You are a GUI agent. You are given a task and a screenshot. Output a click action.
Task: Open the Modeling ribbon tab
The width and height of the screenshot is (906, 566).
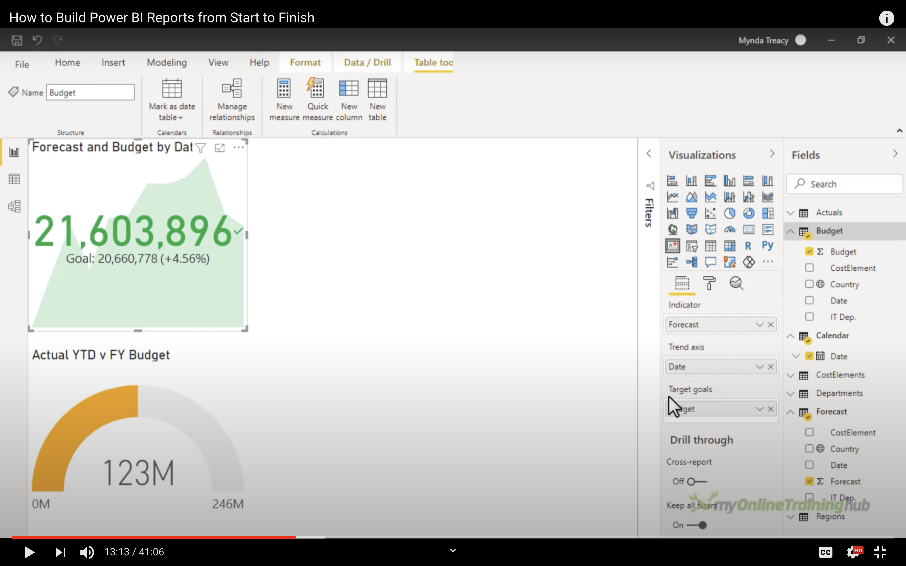(x=167, y=62)
